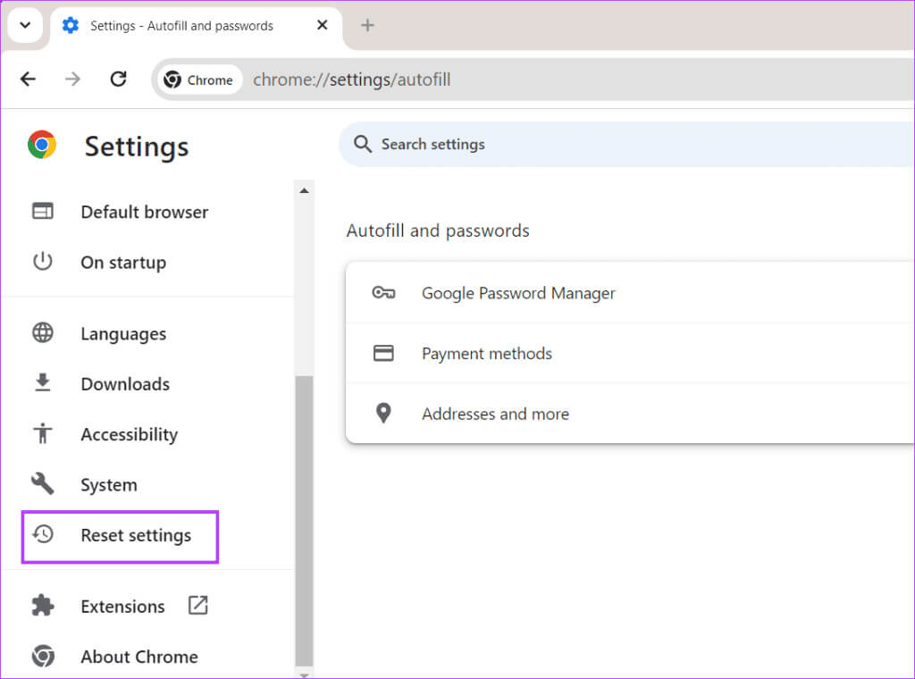
Task: Open Google Password Manager
Action: pos(630,293)
